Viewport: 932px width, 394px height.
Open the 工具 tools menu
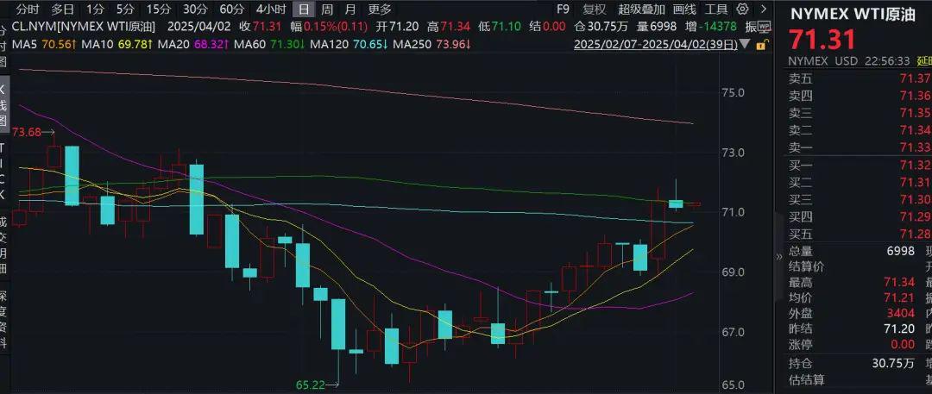tap(716, 9)
